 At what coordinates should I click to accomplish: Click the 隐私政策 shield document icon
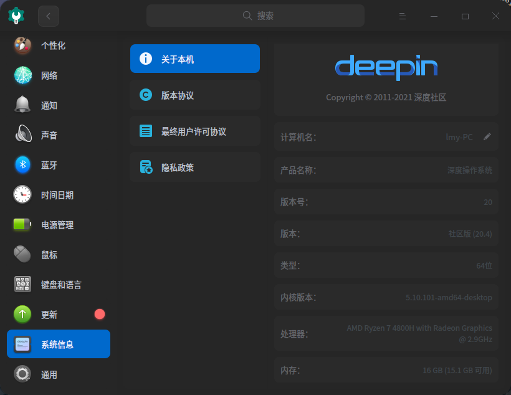pos(146,167)
